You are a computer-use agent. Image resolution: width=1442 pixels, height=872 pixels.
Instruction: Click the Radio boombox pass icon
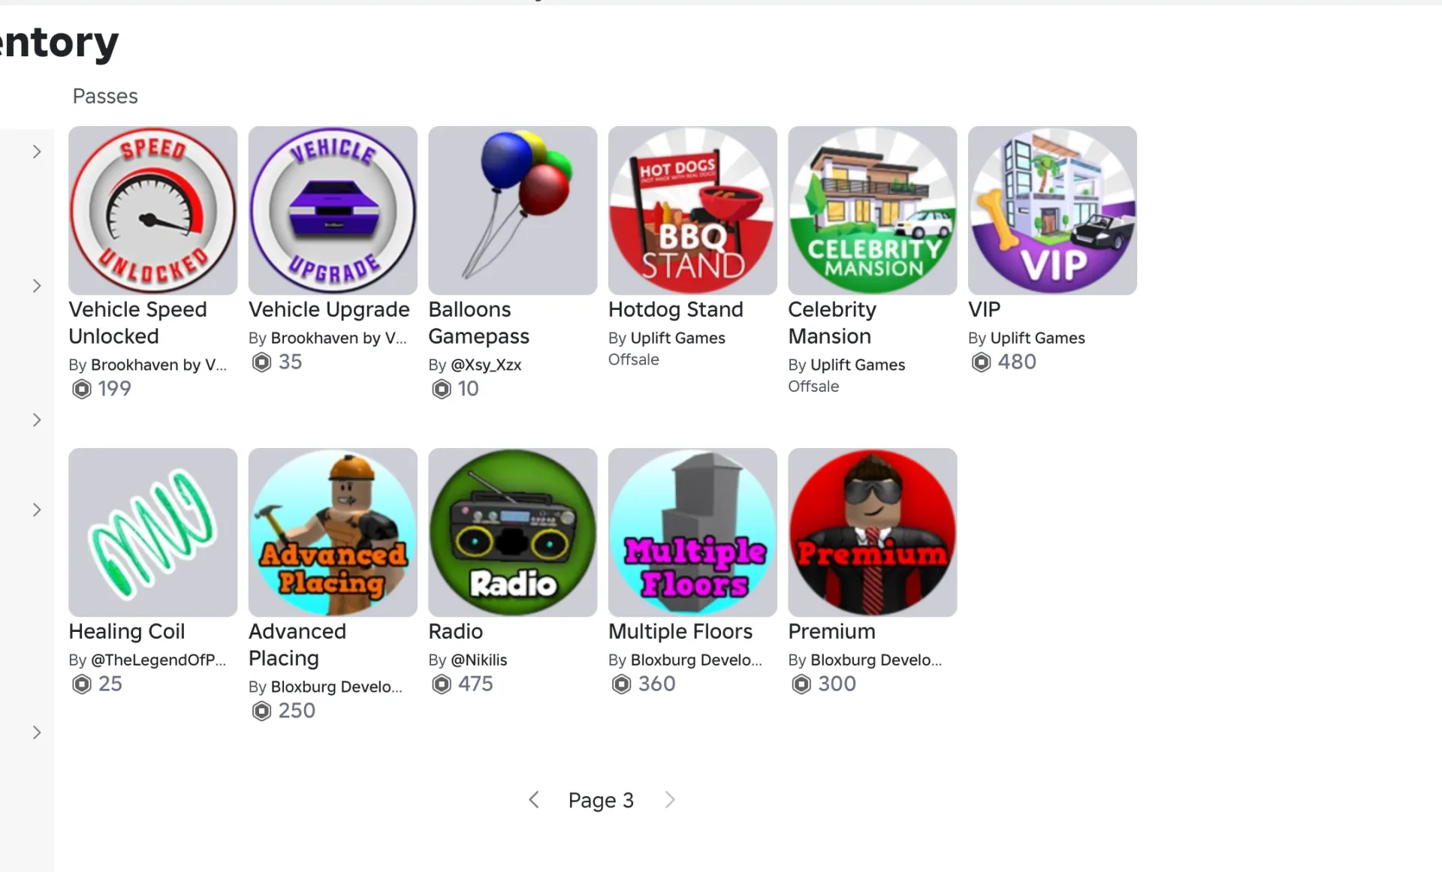513,532
